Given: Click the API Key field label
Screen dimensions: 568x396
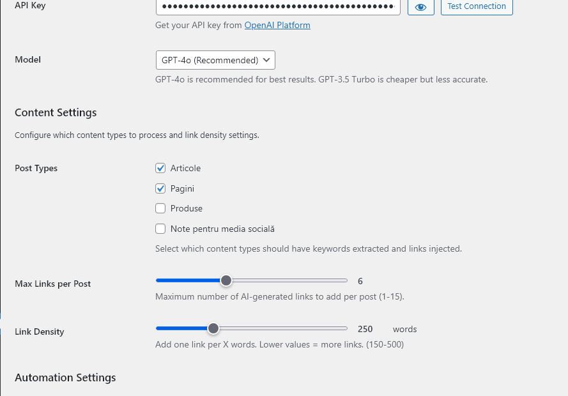Looking at the screenshot, I should [x=30, y=6].
